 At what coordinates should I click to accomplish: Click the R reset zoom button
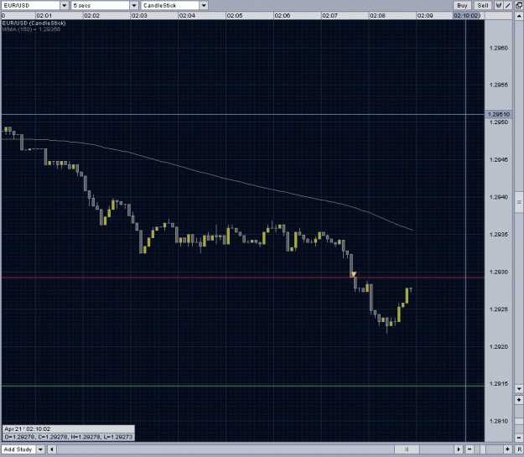click(520, 449)
